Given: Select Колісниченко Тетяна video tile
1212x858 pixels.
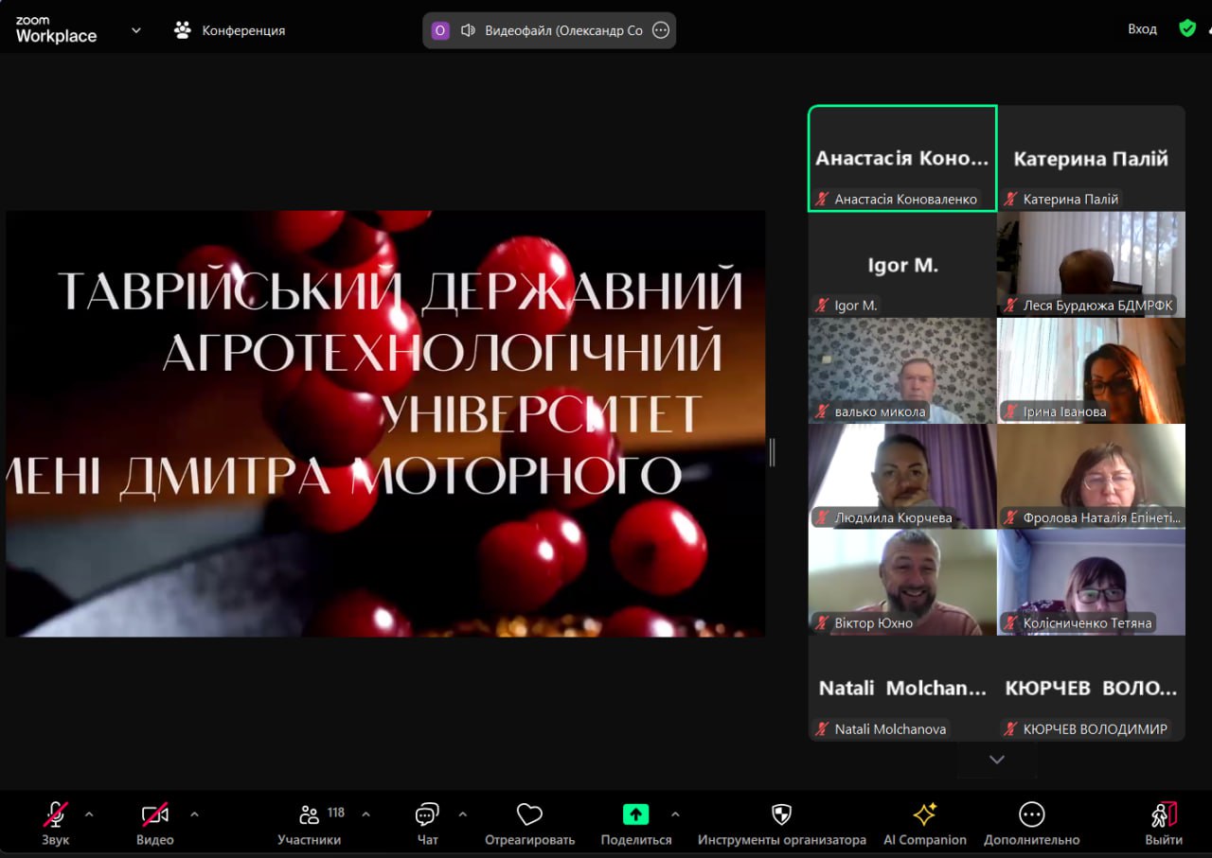Looking at the screenshot, I should pos(1091,582).
